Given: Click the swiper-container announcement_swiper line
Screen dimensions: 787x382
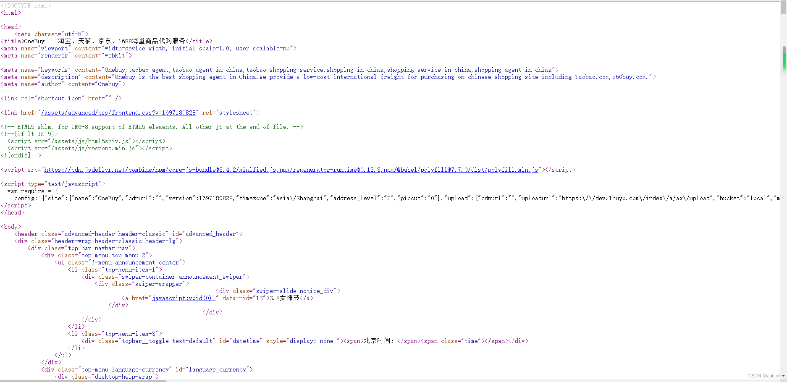Looking at the screenshot, I should (165, 277).
